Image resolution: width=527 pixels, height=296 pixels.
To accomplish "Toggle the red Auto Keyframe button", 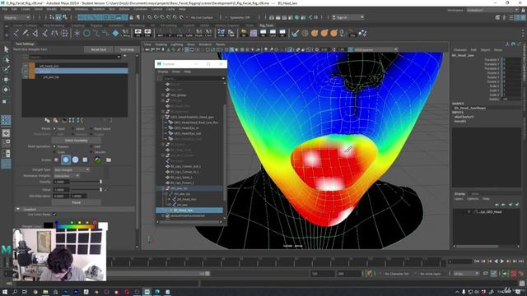I will coord(513,274).
